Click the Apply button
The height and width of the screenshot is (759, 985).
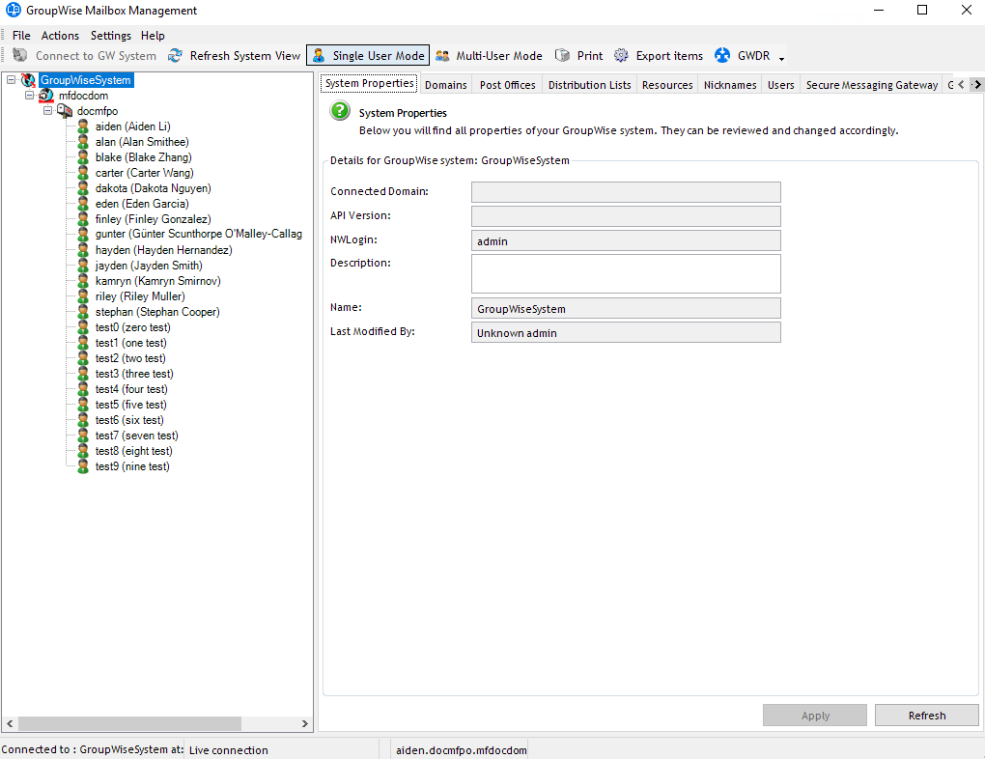(x=815, y=715)
